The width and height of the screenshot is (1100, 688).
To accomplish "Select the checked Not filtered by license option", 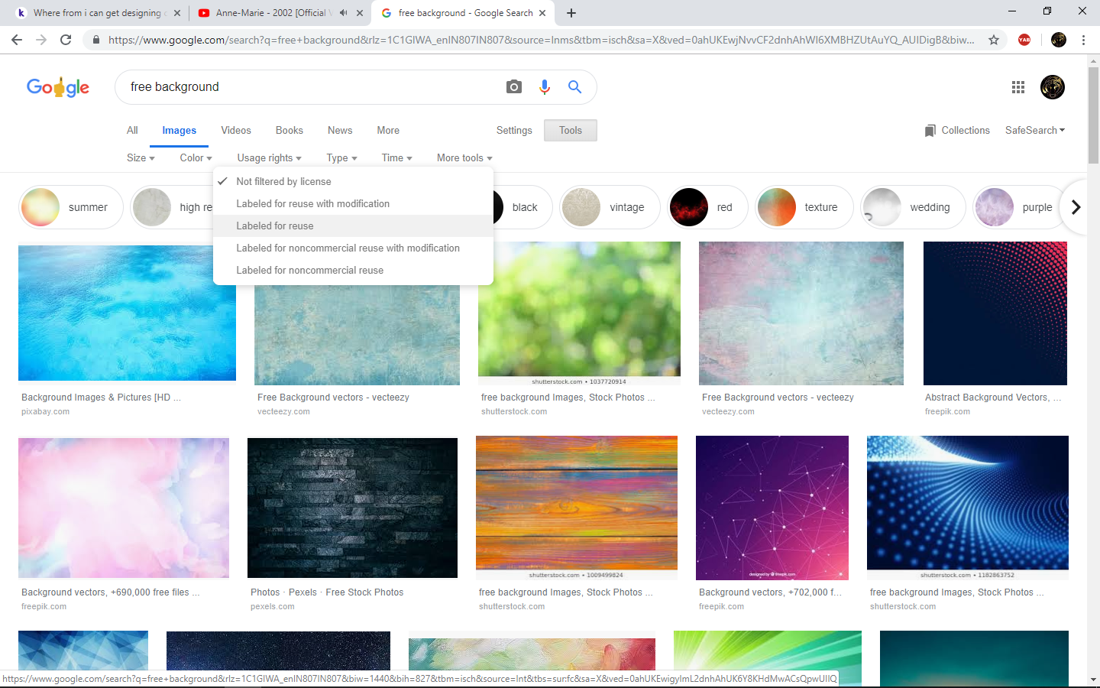I will pos(283,181).
